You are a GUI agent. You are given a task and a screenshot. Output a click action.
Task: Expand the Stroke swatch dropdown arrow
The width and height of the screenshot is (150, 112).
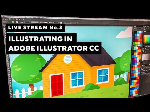click(18, 22)
